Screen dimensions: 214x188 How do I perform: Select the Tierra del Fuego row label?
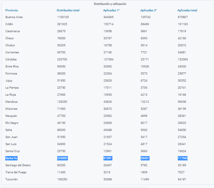coord(15,172)
